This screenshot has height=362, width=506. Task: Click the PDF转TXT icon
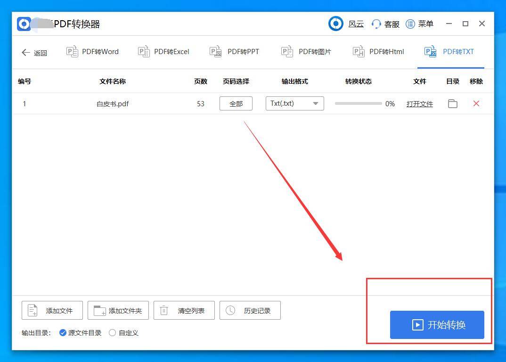click(430, 52)
